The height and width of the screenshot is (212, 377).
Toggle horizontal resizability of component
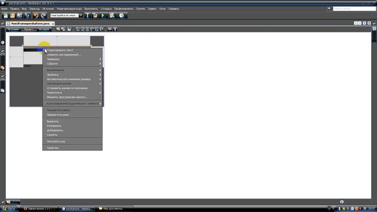click(110, 29)
